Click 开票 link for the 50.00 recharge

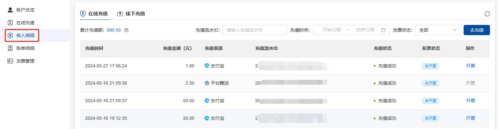470,101
